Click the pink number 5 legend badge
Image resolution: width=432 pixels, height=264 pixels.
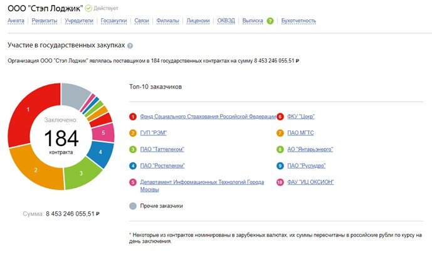[133, 182]
